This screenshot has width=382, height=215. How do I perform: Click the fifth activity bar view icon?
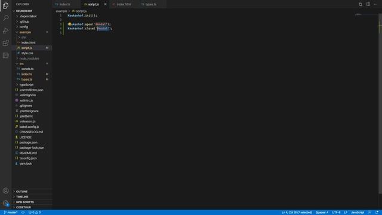pyautogui.click(x=5, y=56)
